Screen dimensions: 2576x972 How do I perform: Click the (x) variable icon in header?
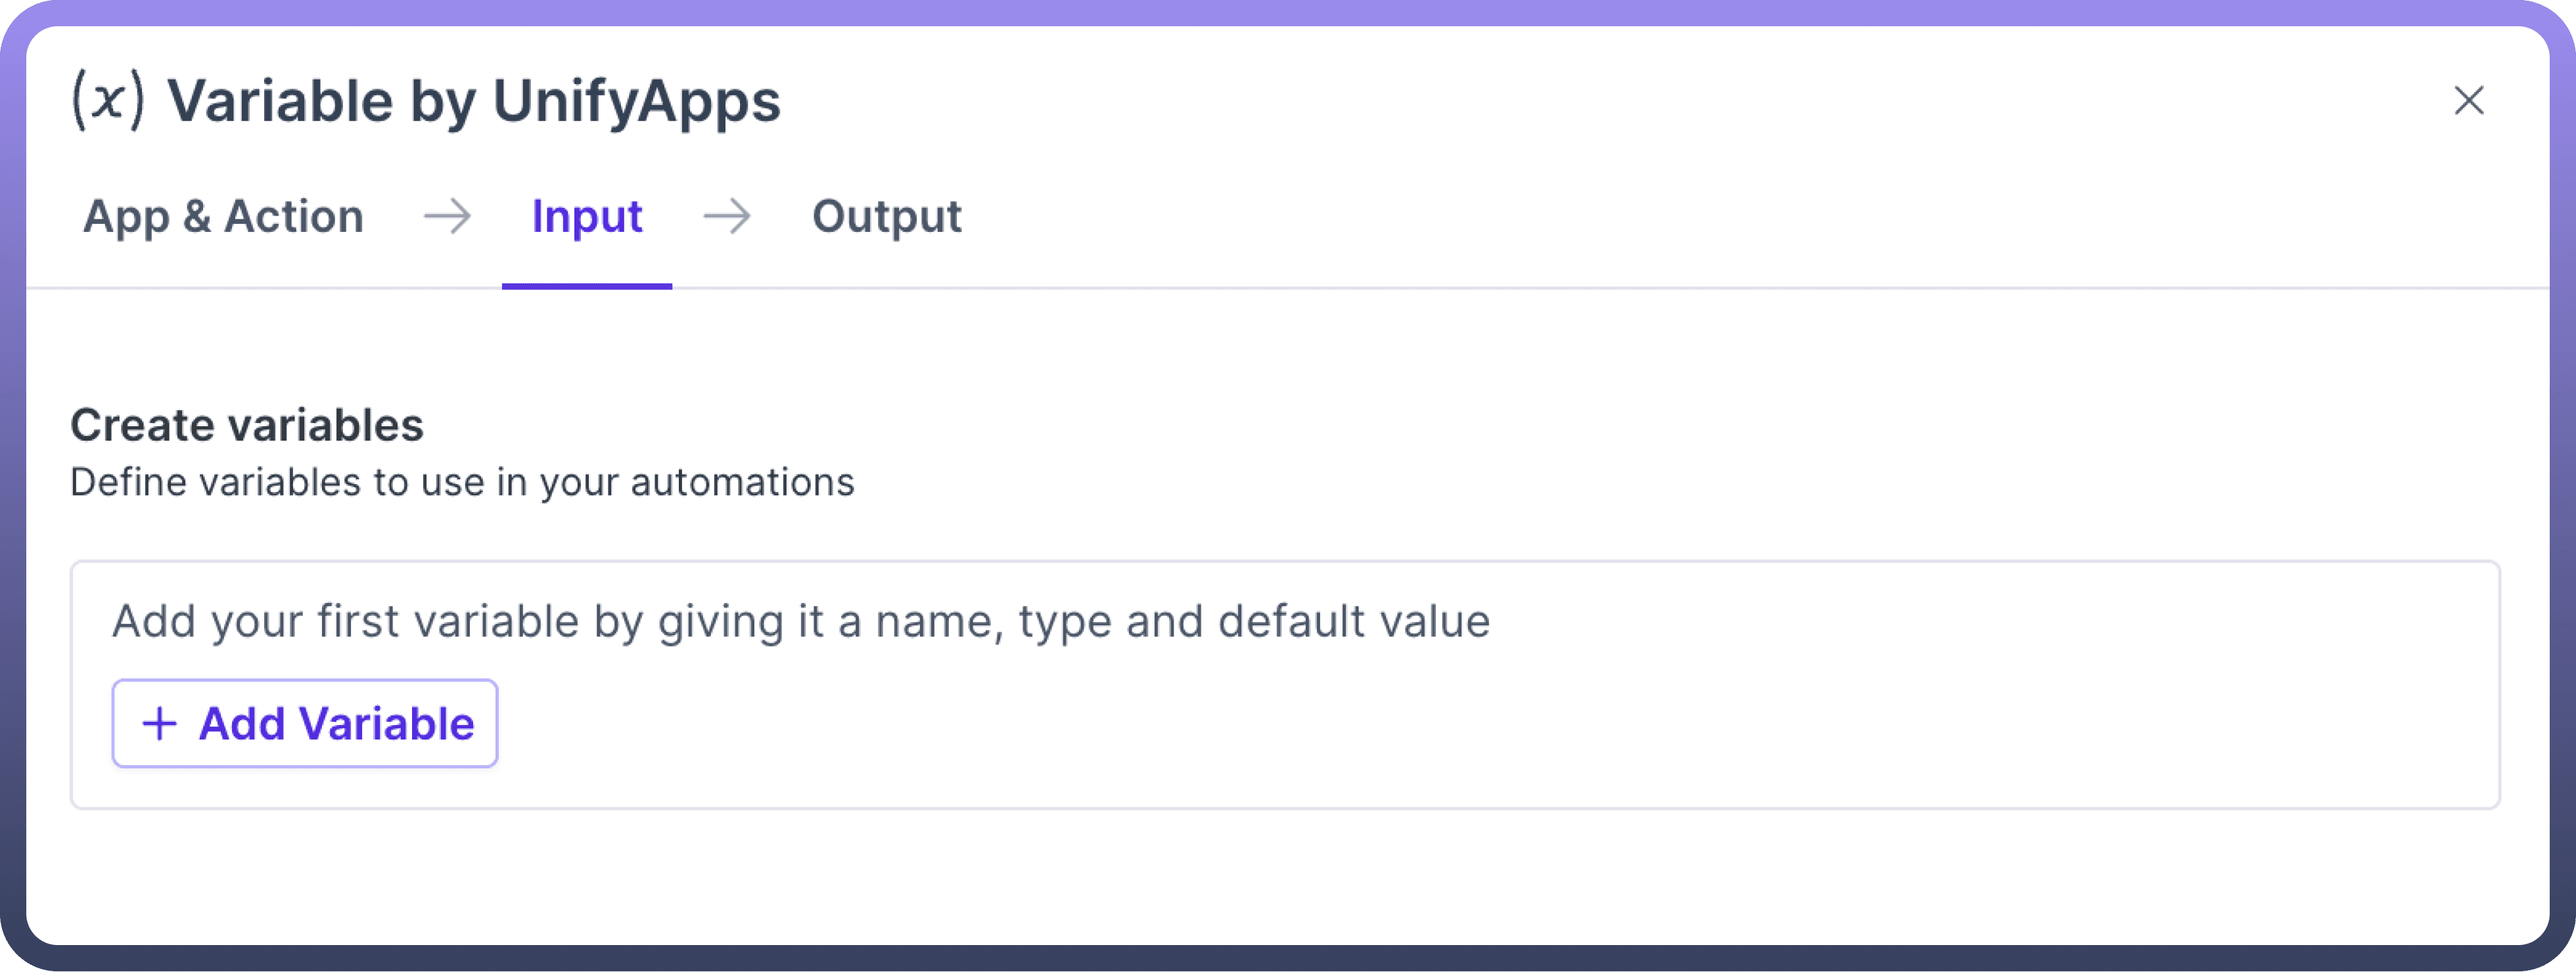pos(108,100)
